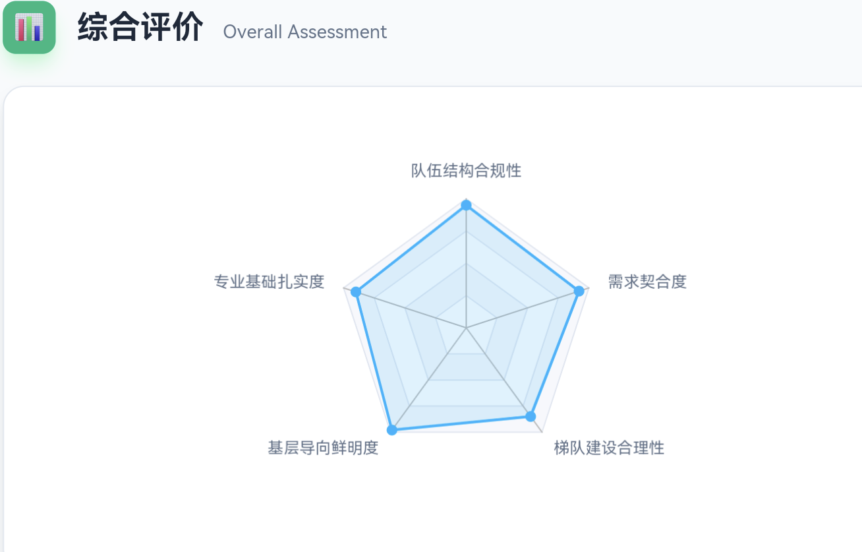Click the blue data point for 队伍结构合规性
Viewport: 862px width, 552px height.
(467, 206)
